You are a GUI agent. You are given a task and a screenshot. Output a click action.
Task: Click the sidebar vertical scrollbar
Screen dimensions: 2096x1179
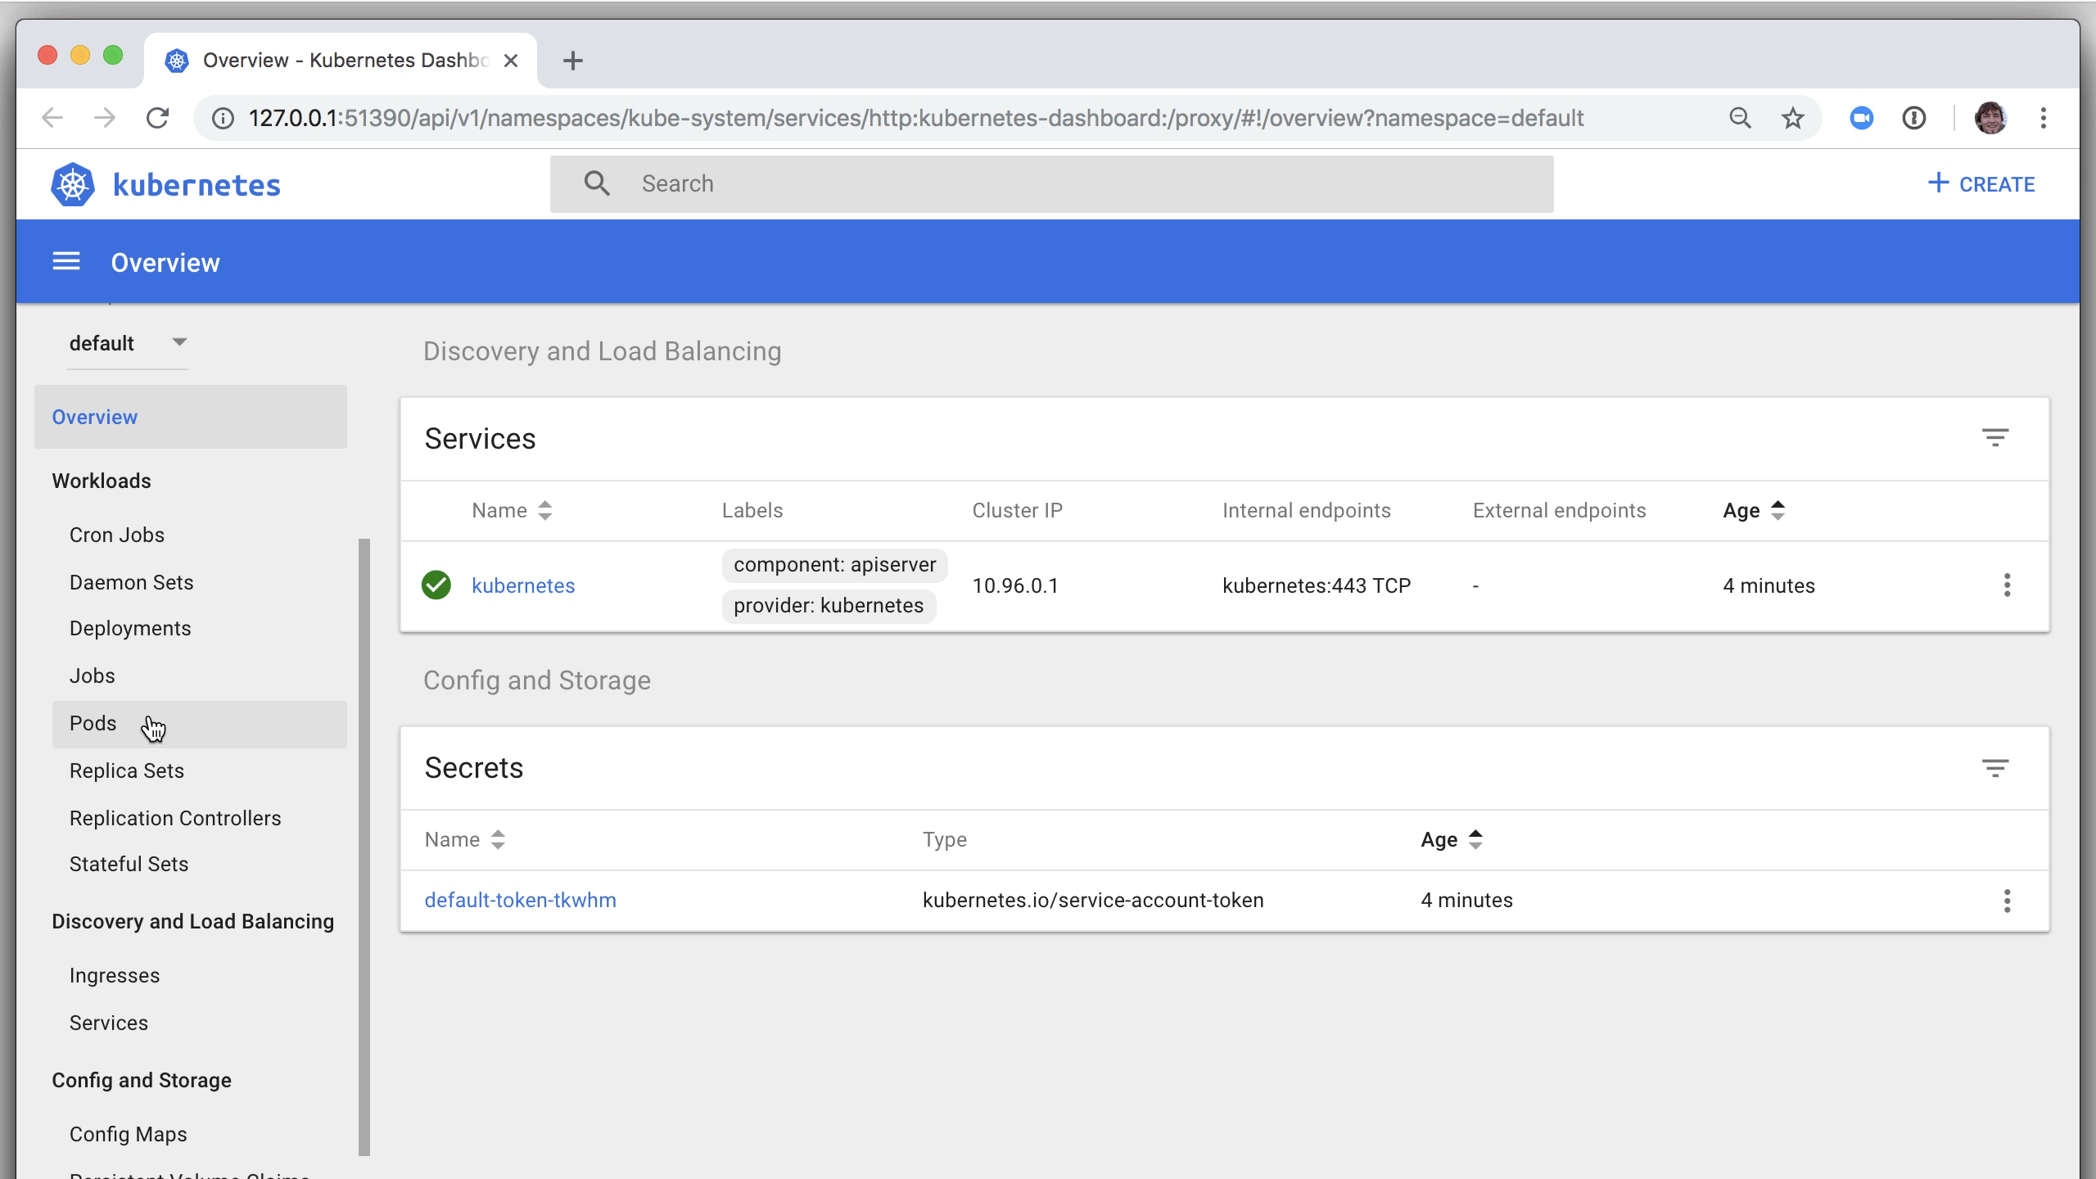[x=364, y=847]
